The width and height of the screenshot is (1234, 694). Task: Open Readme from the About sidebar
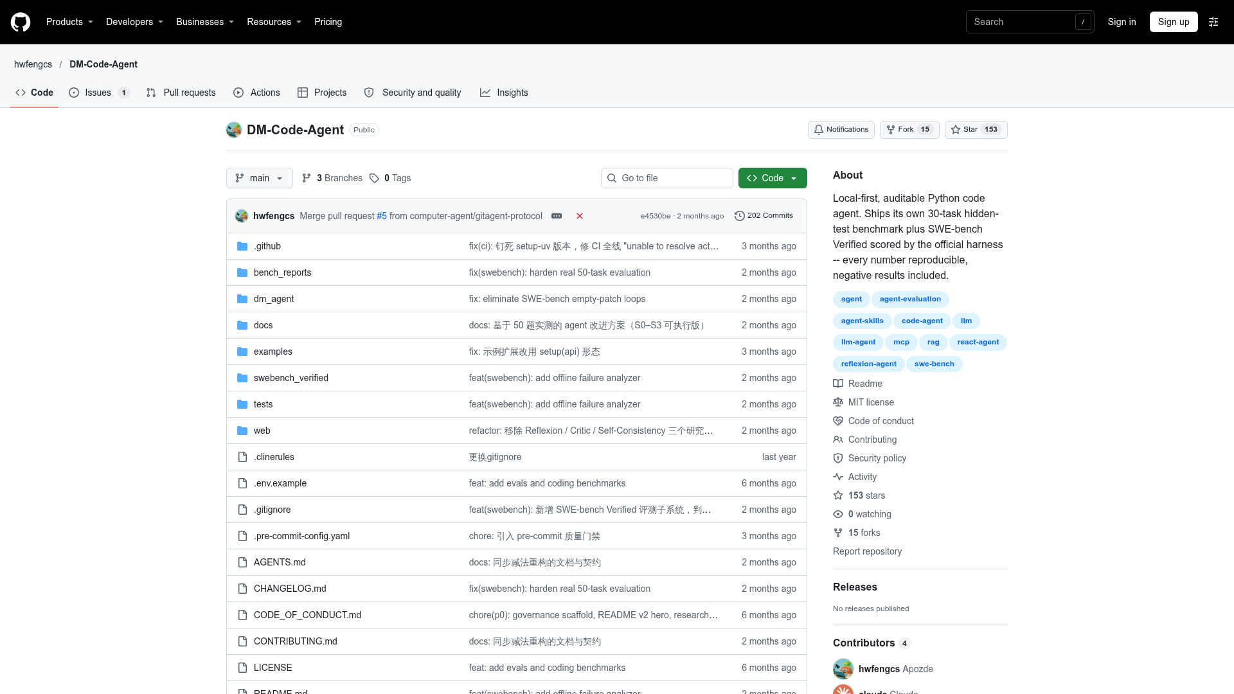pos(858,384)
